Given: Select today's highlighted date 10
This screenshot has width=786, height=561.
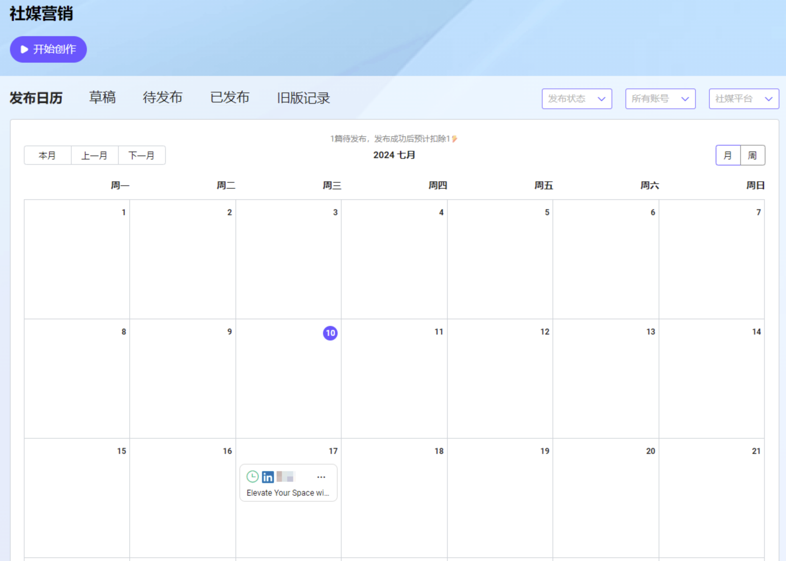Looking at the screenshot, I should point(330,333).
